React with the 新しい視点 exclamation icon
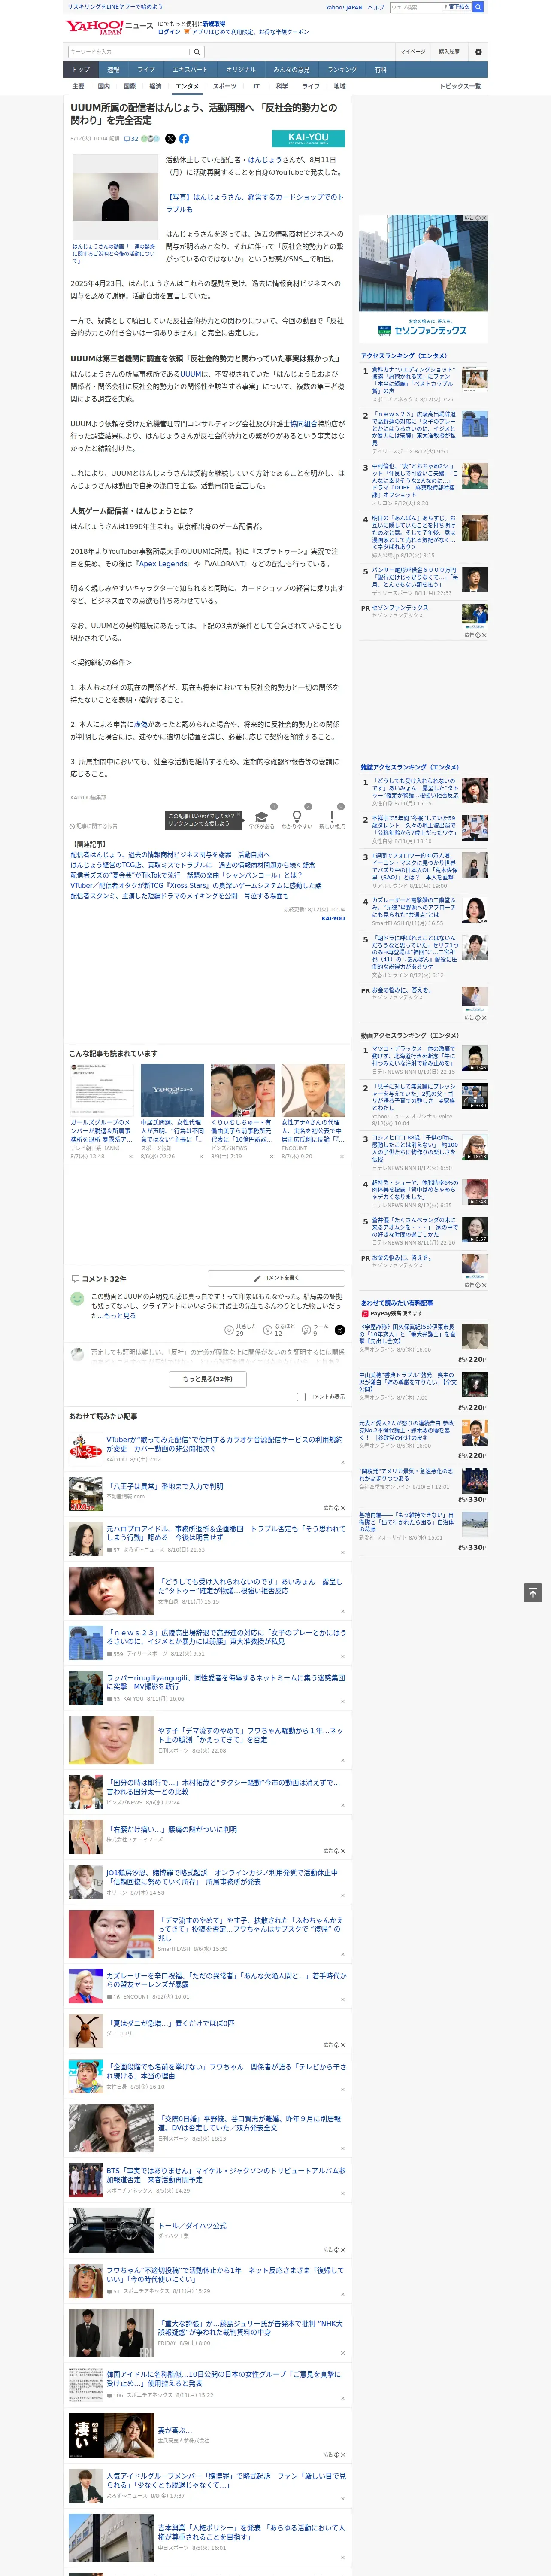551x2576 pixels. tap(332, 817)
